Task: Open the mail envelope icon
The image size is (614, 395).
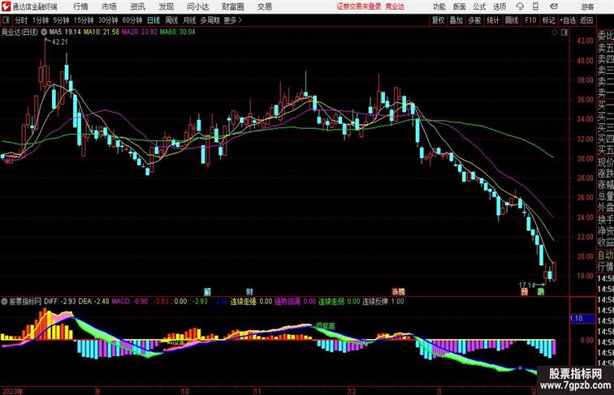Action: click(554, 6)
